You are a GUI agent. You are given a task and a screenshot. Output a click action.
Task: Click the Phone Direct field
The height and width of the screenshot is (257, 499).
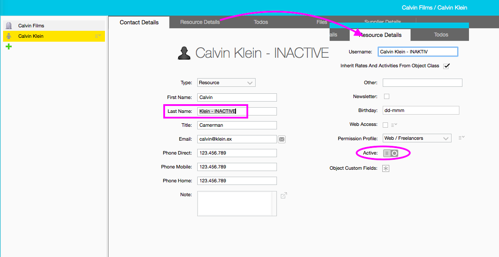237,153
